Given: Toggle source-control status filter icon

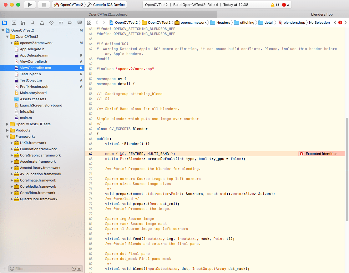Looking at the screenshot, I should pyautogui.click(x=79, y=269).
